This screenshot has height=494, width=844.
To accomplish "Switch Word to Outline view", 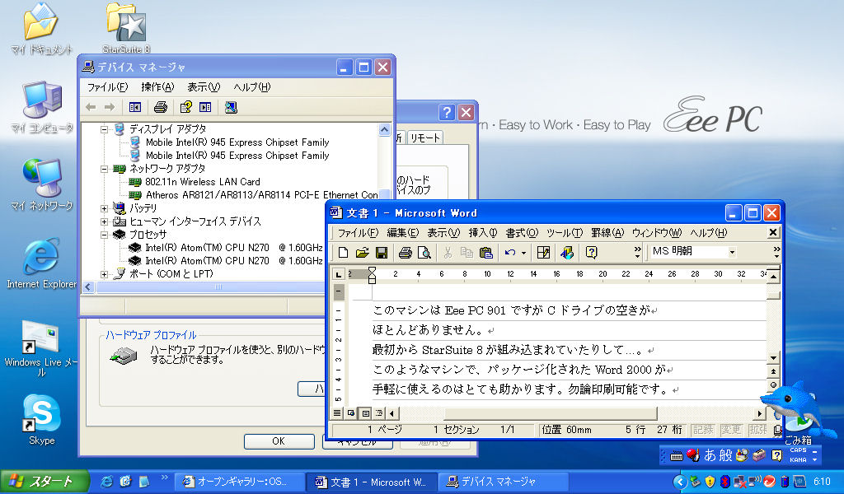I will 379,412.
